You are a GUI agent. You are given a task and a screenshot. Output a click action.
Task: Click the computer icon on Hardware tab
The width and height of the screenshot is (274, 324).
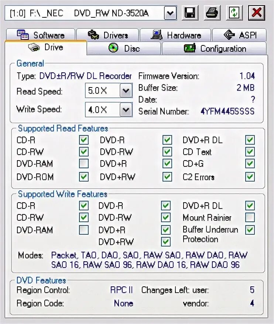pyautogui.click(x=157, y=35)
